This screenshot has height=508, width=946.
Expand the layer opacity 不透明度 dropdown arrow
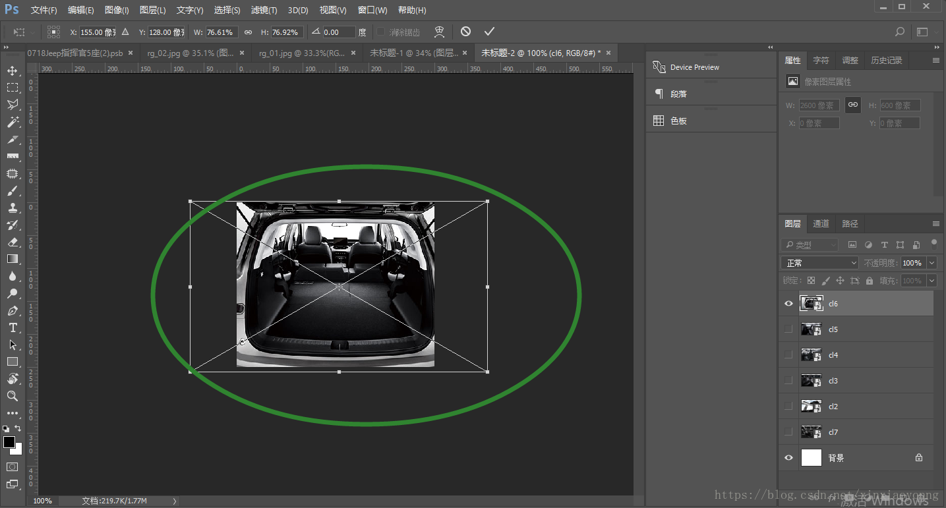coord(931,263)
